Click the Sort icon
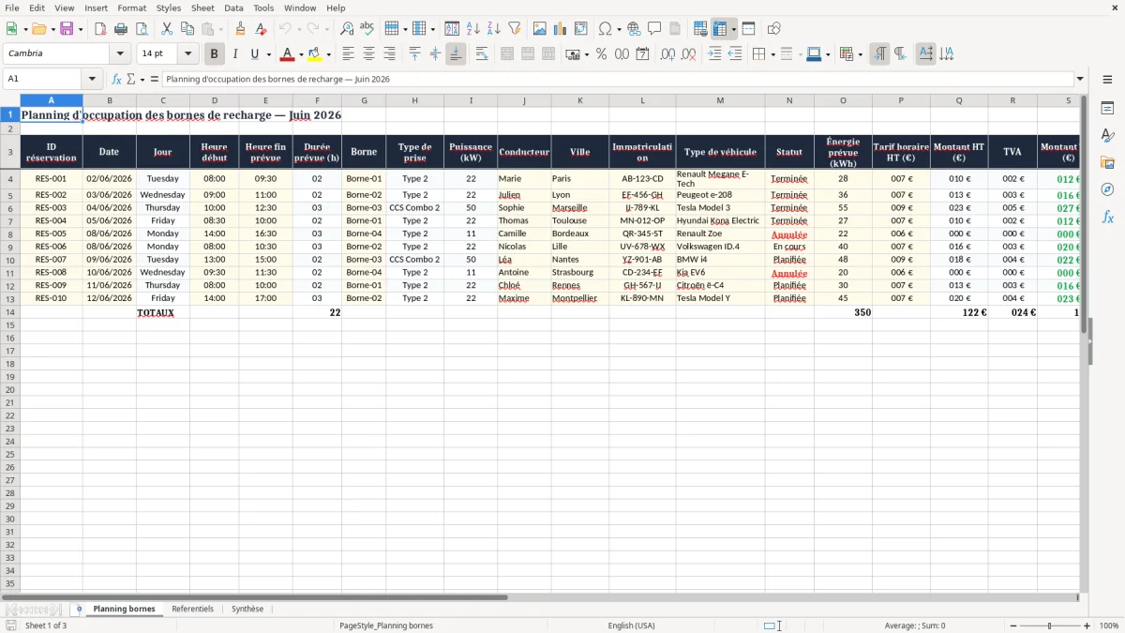Viewport: 1125px width, 633px height. [452, 29]
